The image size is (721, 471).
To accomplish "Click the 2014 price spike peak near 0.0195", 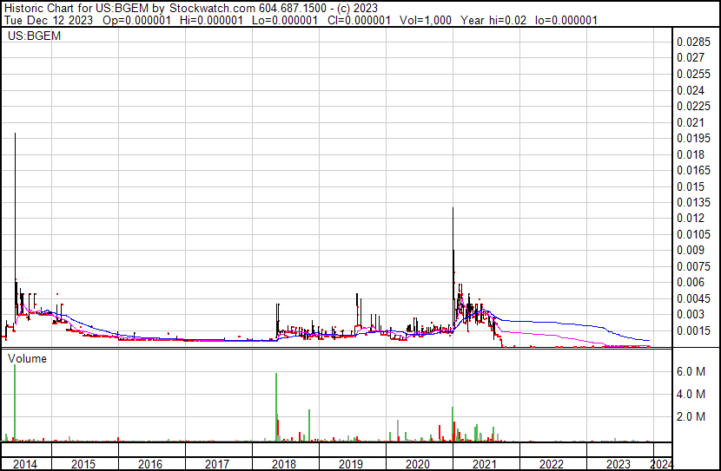I will [x=15, y=134].
